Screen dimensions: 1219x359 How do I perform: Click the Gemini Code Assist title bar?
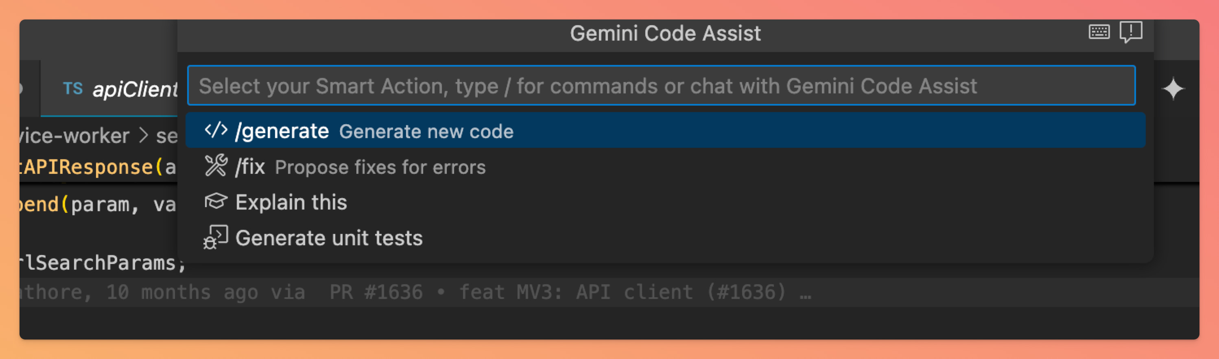[x=665, y=33]
